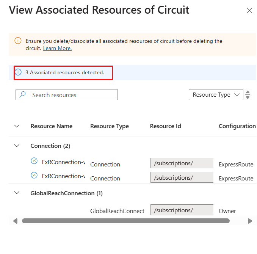Open the Learn More link

click(57, 48)
